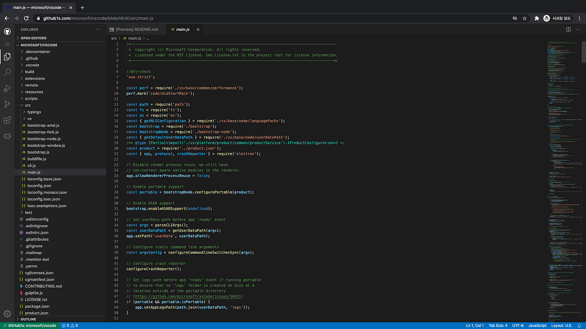Screen dimensions: 586x329
Task: Click the browser address bar URL
Action: (98, 18)
